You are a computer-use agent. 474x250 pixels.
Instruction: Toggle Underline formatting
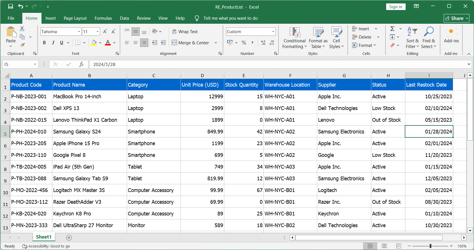coord(62,43)
